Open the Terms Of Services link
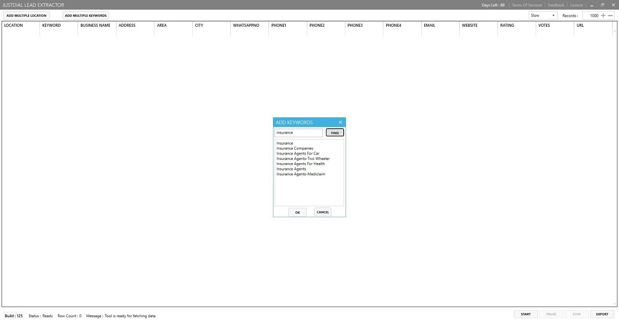Screen dimensions: 619x324 point(526,5)
